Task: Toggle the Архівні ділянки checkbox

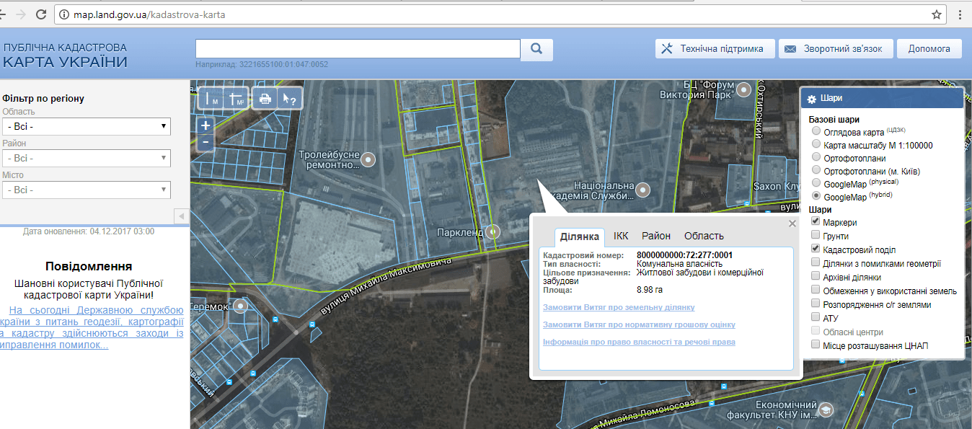Action: [x=816, y=277]
